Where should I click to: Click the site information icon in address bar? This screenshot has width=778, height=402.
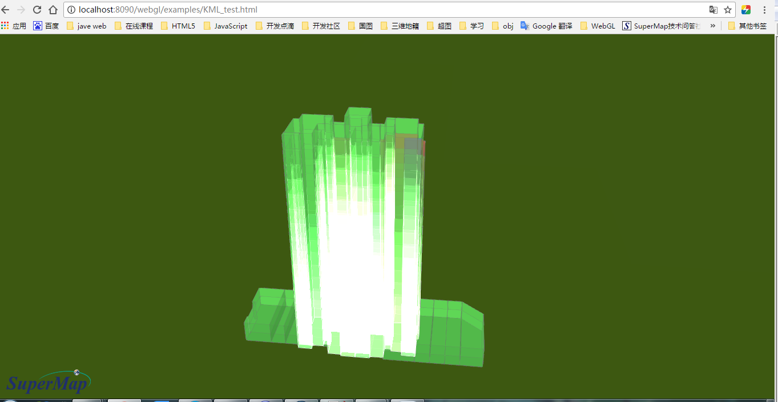[x=71, y=10]
